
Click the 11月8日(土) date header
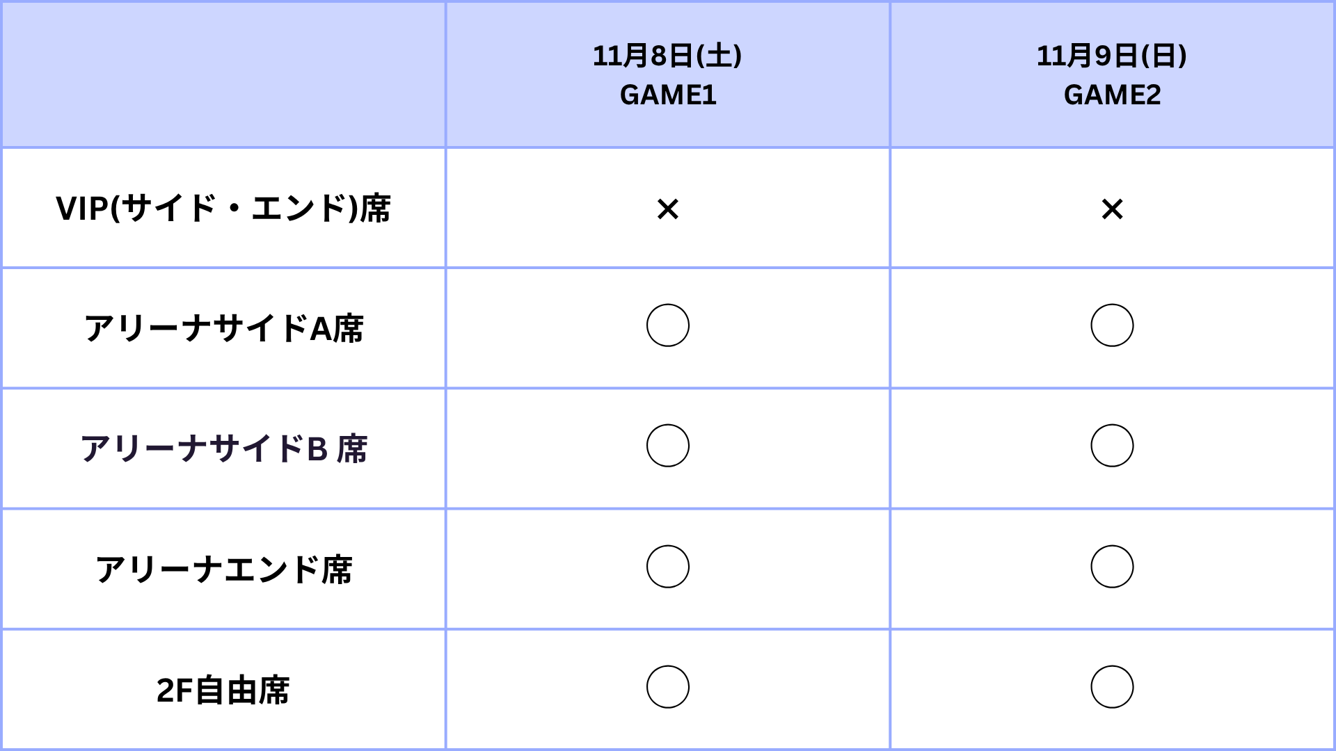[x=667, y=56]
